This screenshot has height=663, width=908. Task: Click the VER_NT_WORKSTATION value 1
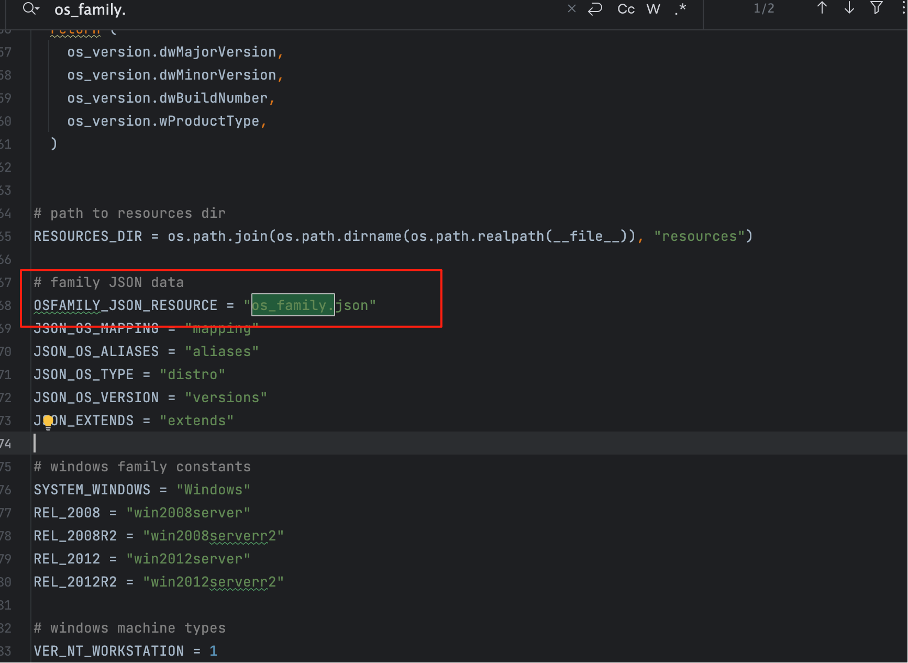click(213, 651)
